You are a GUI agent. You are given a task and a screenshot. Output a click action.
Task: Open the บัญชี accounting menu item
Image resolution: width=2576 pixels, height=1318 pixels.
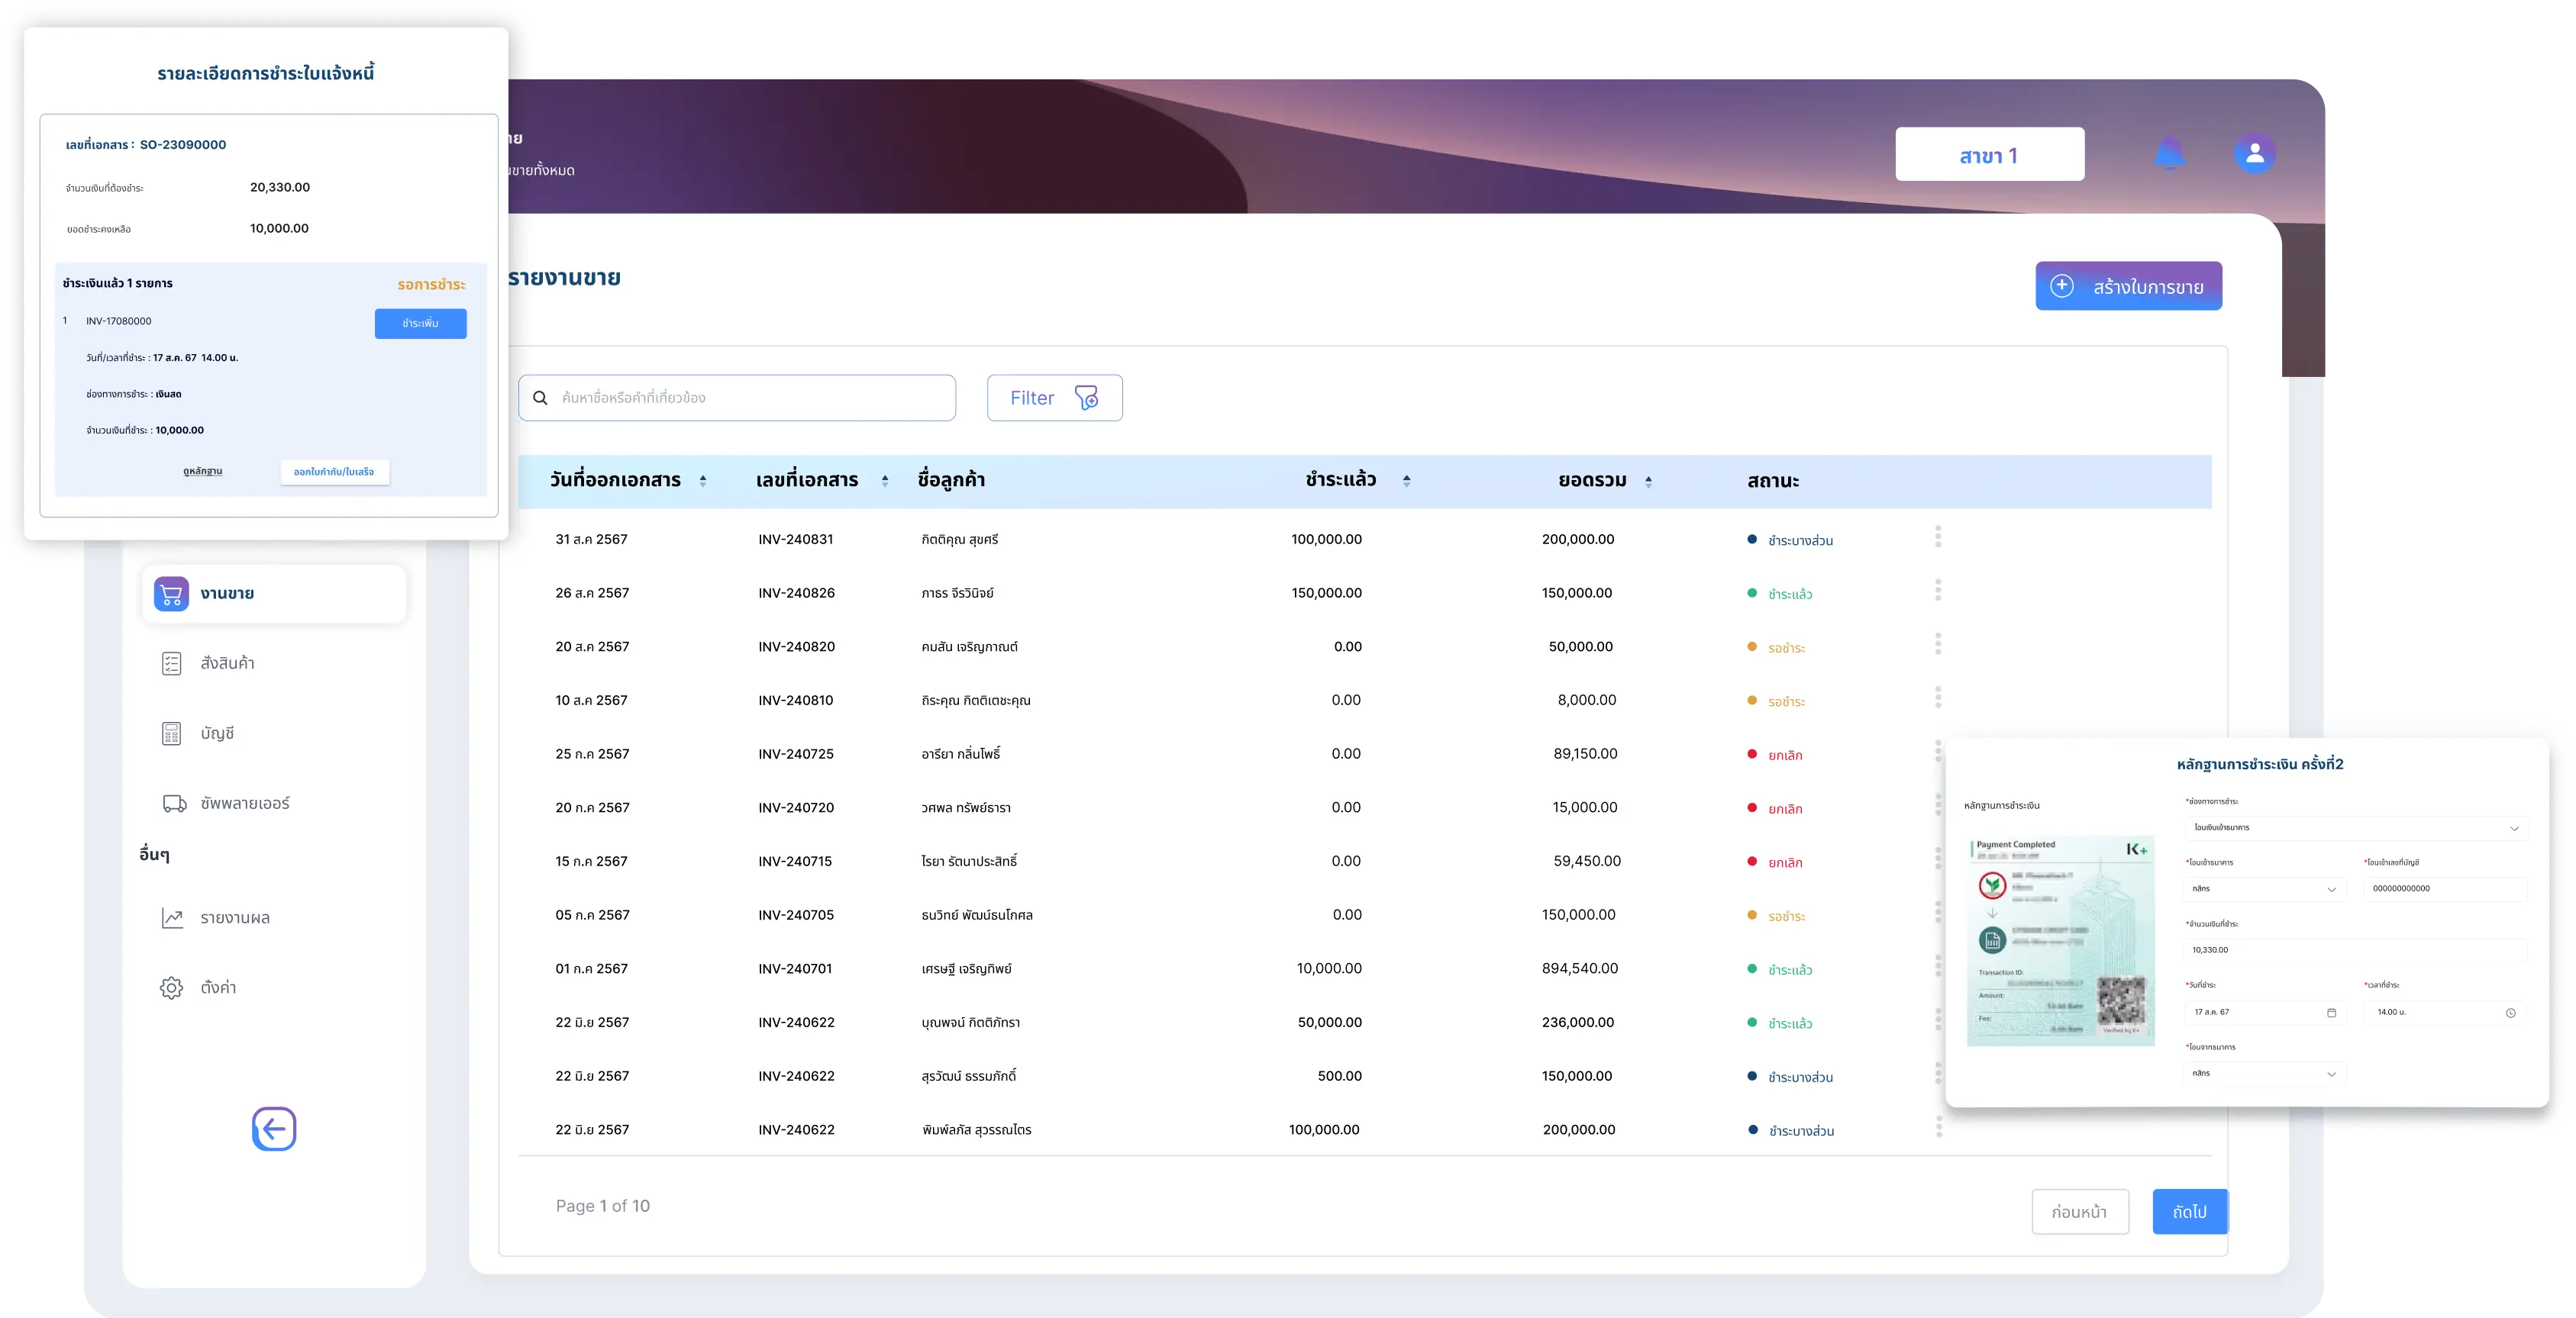coord(217,733)
